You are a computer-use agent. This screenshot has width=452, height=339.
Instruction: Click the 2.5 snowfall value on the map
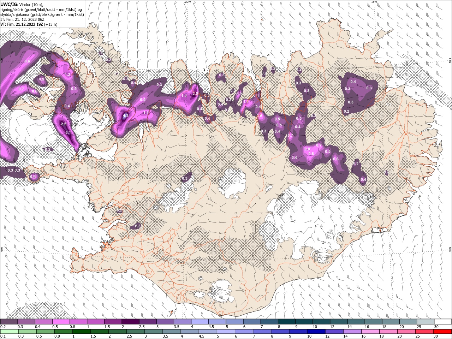coord(195,94)
